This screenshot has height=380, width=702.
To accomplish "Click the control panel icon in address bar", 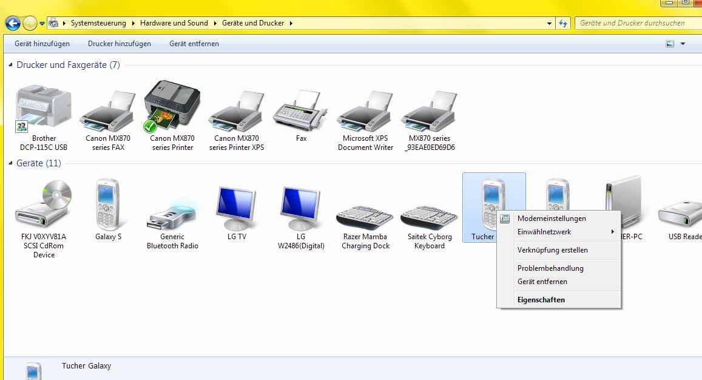I will pyautogui.click(x=53, y=23).
